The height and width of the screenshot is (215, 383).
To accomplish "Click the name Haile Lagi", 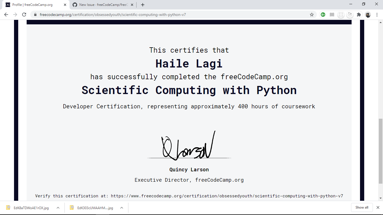I will coord(189,64).
